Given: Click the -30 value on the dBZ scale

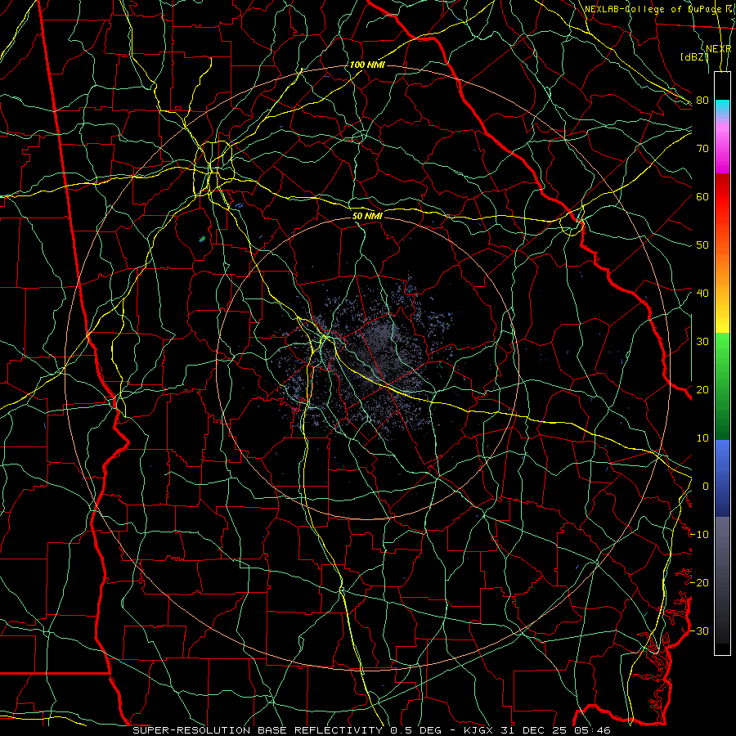Looking at the screenshot, I should click(699, 631).
